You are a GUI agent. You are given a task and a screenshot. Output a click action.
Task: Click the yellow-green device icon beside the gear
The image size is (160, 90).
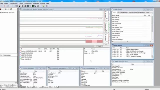[x=11, y=9]
